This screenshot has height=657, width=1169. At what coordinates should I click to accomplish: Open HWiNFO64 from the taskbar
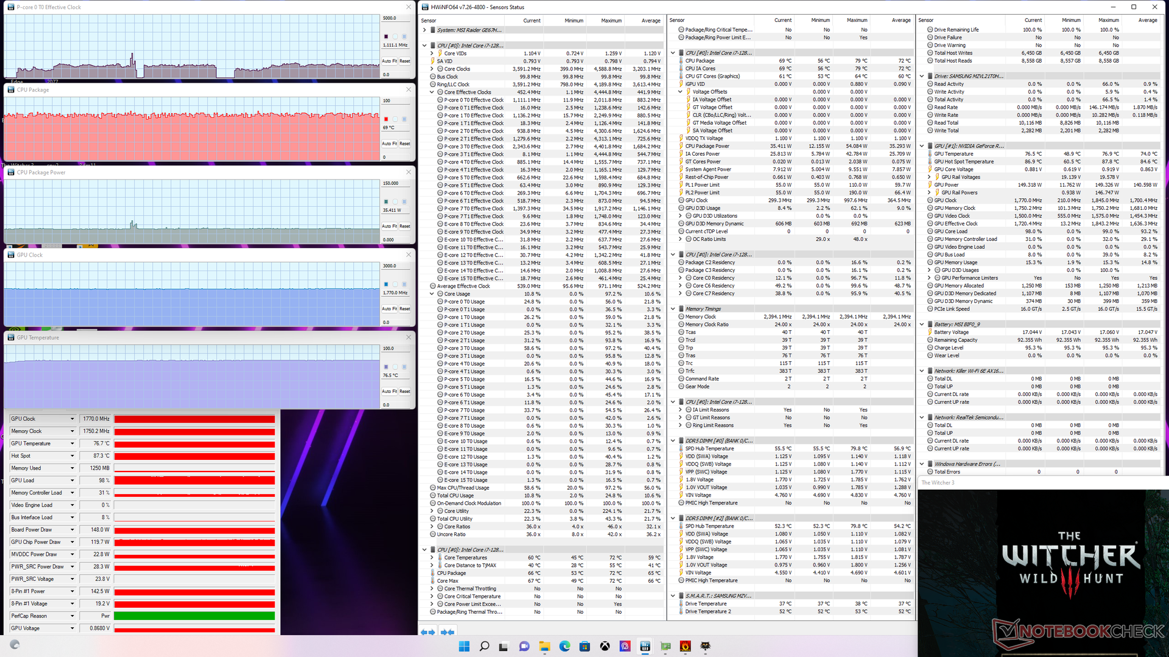[x=645, y=646]
